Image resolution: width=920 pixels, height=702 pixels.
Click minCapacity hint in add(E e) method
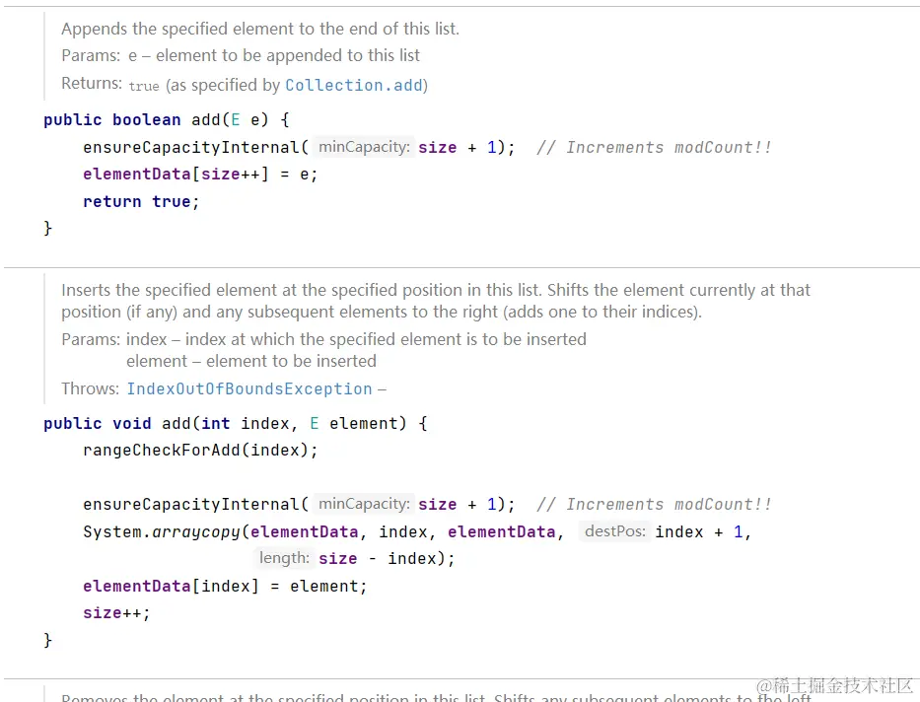tap(363, 147)
